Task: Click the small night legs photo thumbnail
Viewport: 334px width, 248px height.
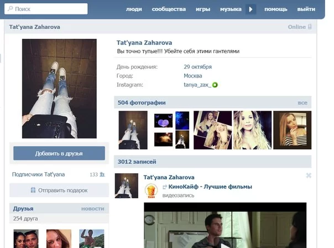Action: pos(182,139)
